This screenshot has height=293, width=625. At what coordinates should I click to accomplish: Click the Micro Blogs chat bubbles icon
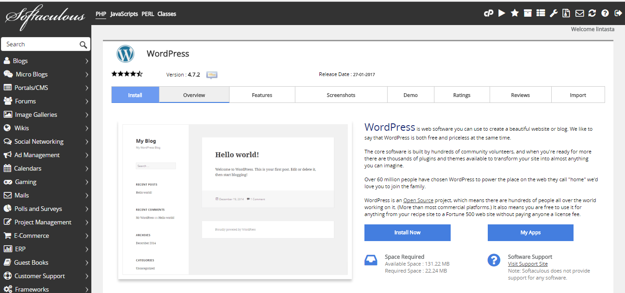coord(8,74)
